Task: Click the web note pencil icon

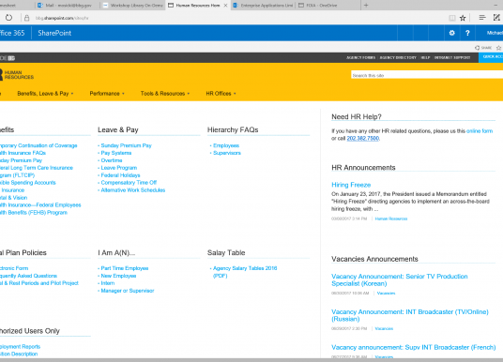Action: 496,18
